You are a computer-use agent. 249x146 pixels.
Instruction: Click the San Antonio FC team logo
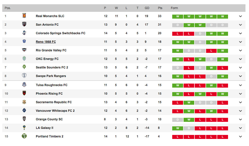click(24, 24)
